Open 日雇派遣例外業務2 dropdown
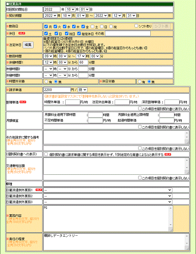 coord(108,196)
